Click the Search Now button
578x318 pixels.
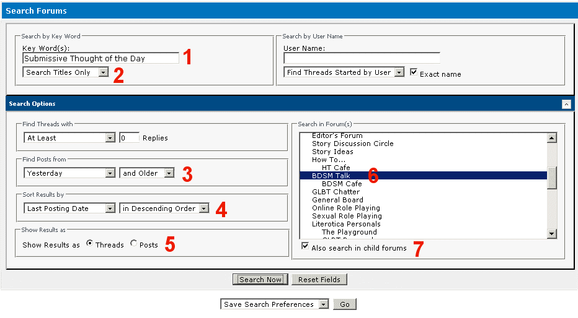260,280
